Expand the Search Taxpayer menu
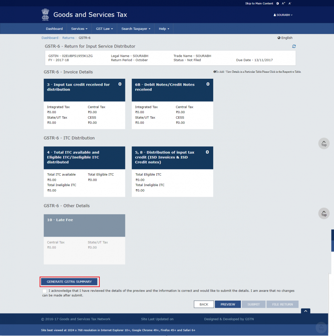334x336 pixels. tap(136, 29)
